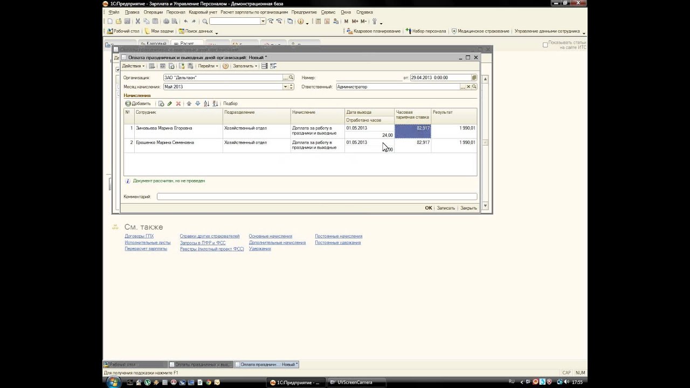Click the M+ memory add button
Viewport: 690px width, 388px height.
[355, 22]
